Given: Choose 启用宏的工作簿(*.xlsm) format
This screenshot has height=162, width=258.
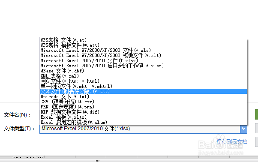Looking at the screenshot, I should point(143,66).
